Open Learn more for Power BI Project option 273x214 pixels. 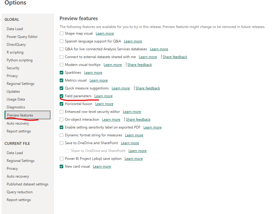coord(133,159)
